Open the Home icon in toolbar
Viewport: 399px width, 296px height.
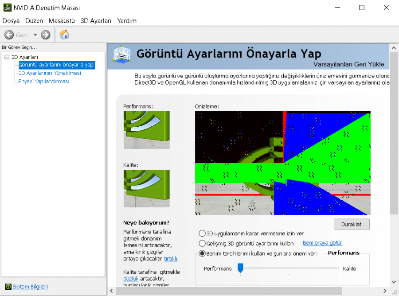click(x=64, y=35)
